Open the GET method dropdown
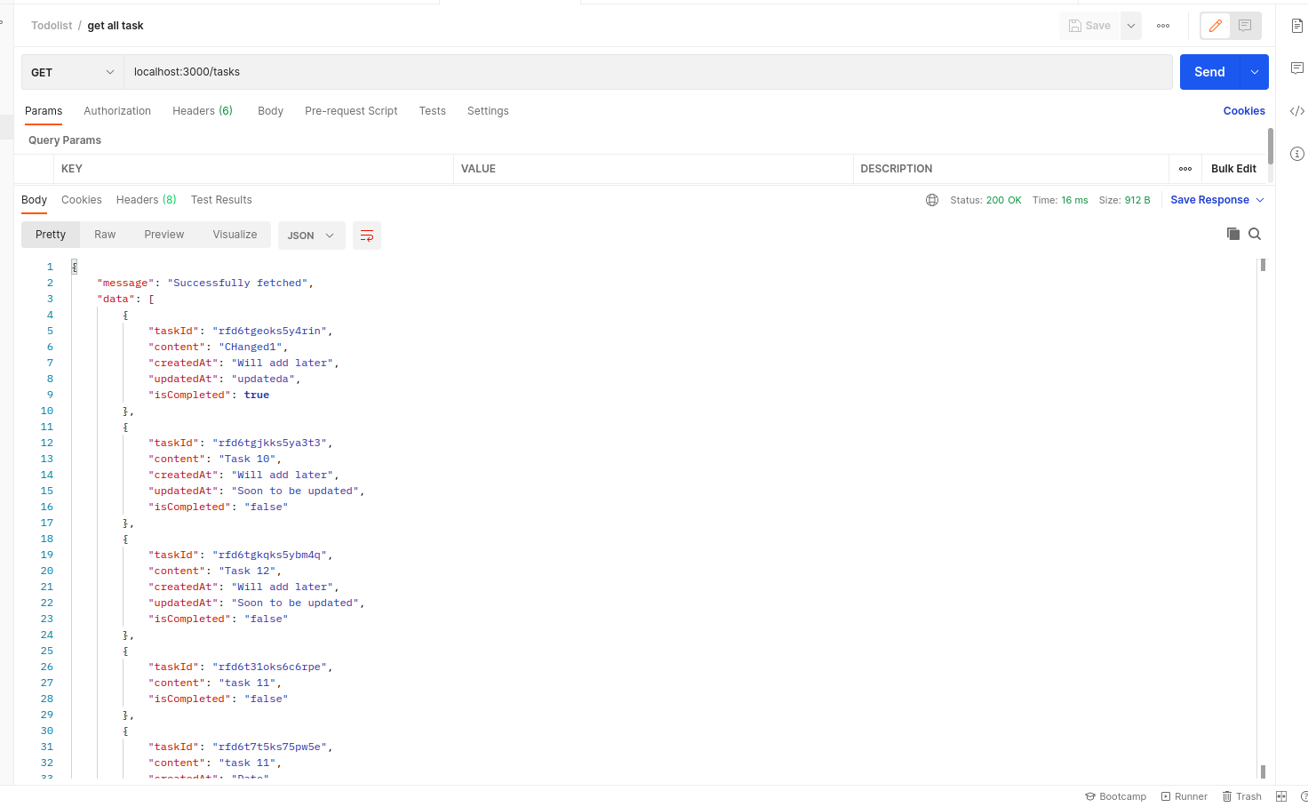 point(73,72)
